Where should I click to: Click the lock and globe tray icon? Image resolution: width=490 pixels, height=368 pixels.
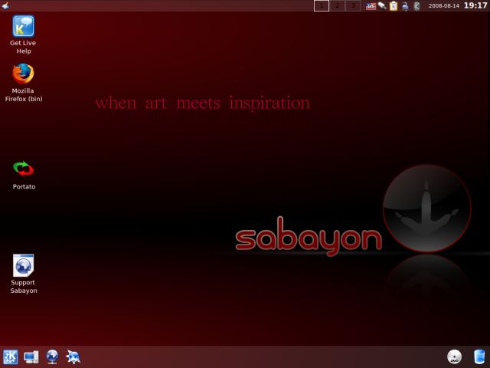[x=405, y=6]
